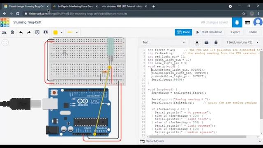Click the horizontal scrollbar in code editor
Image resolution: width=263 pixels, height=148 pixels.
pos(198,137)
